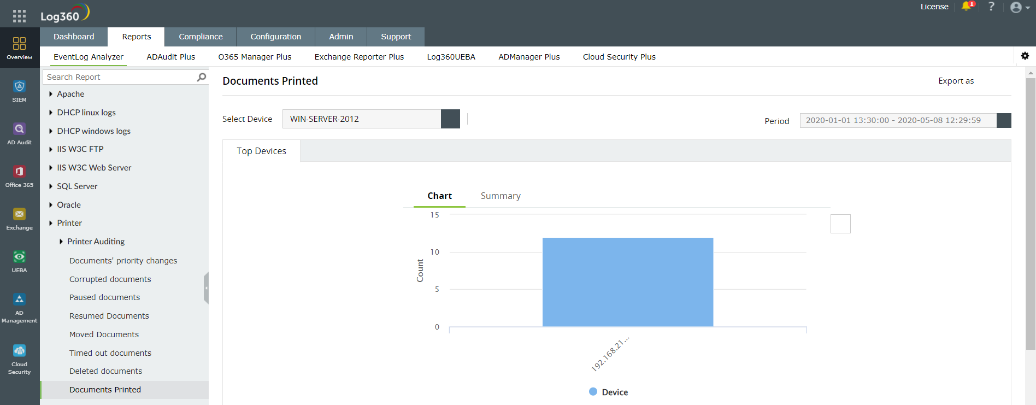The height and width of the screenshot is (405, 1036).
Task: Click the chart options box beside the graph
Action: [840, 224]
